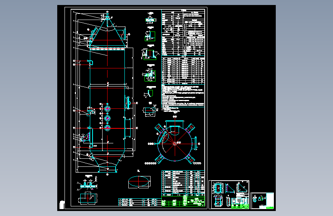The width and height of the screenshot is (333, 216).
Task: Select the nozzle schedule table below design data
Action: pos(183,70)
